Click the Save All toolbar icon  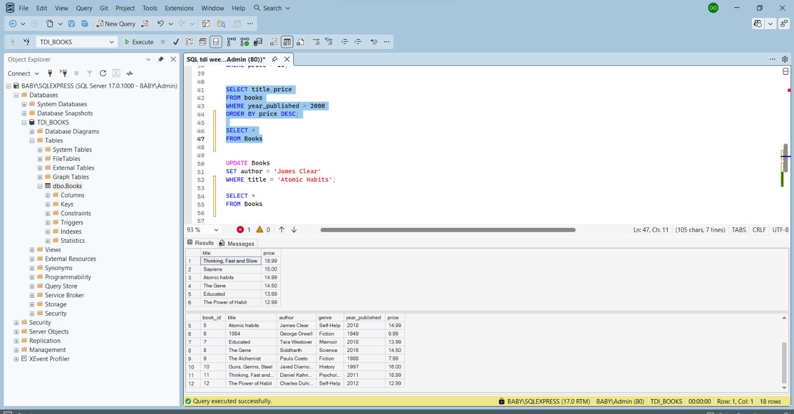(x=84, y=23)
